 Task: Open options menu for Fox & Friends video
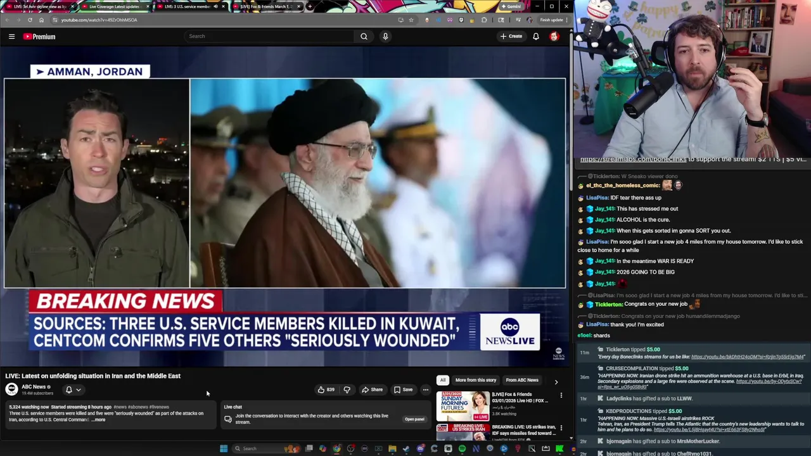[x=561, y=395]
